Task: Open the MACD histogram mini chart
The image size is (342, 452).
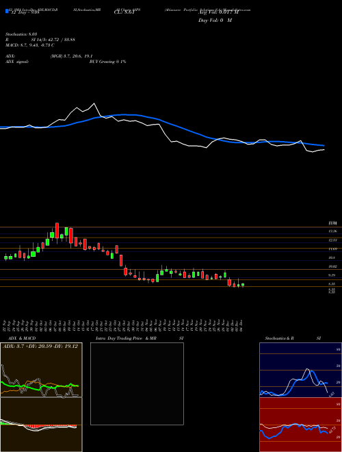Action: click(x=41, y=425)
